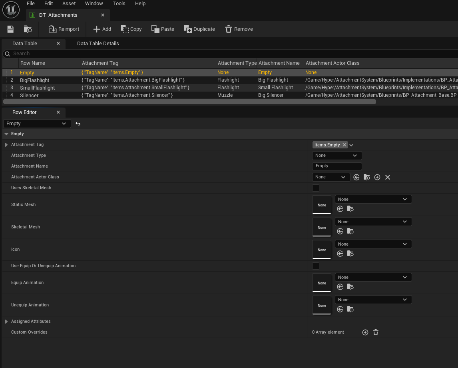Click the Add row button

point(102,29)
